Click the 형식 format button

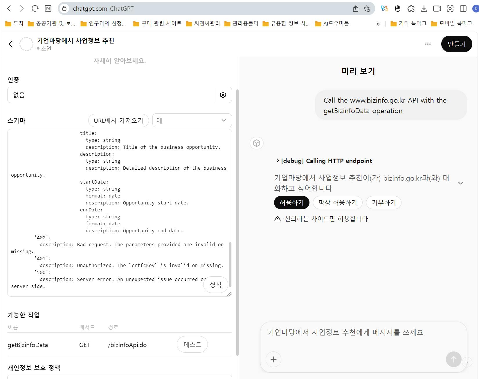[x=215, y=285]
